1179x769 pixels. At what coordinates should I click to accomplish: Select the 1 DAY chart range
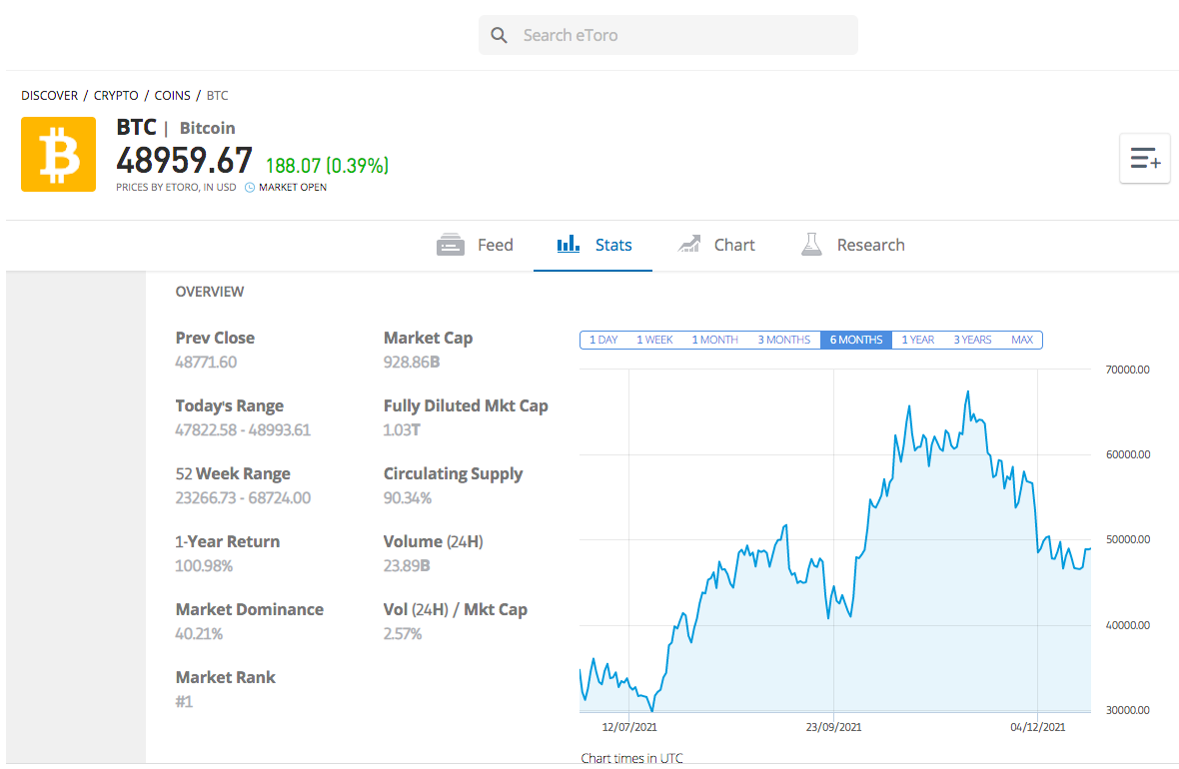click(603, 340)
